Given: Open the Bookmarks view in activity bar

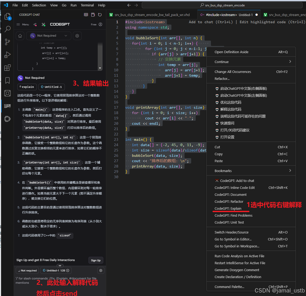Looking at the screenshot, I should point(8,80).
